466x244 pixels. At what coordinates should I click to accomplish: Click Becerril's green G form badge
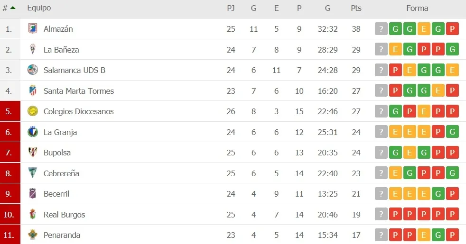[438, 194]
